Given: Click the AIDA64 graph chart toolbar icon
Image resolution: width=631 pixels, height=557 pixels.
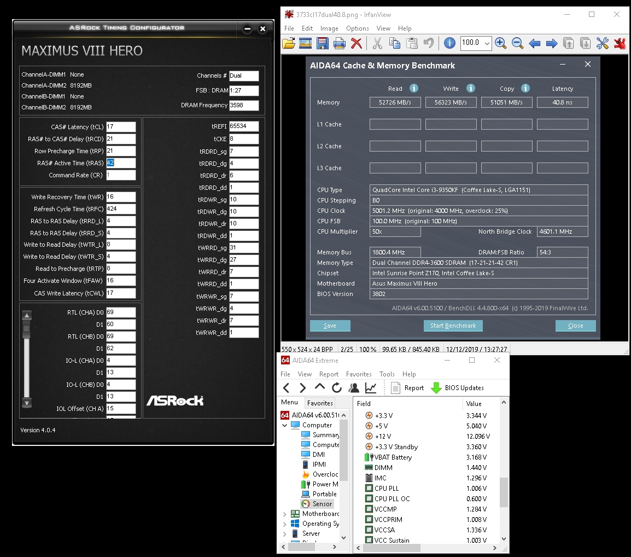Looking at the screenshot, I should coord(371,388).
